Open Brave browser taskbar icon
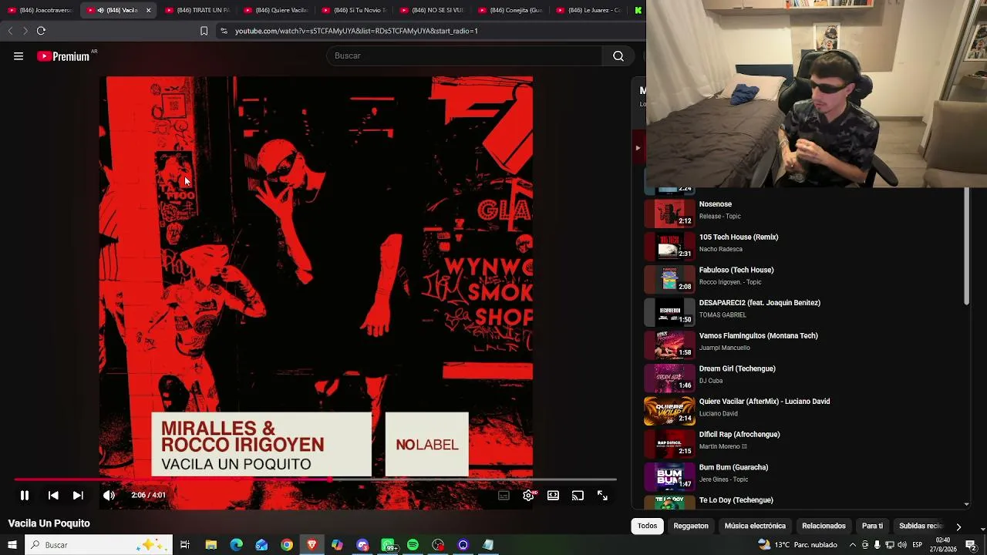 [x=312, y=545]
